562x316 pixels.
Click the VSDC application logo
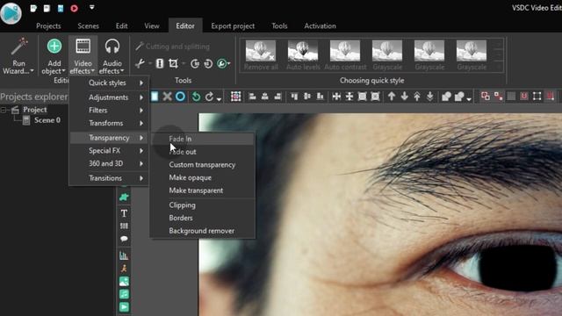pos(11,13)
